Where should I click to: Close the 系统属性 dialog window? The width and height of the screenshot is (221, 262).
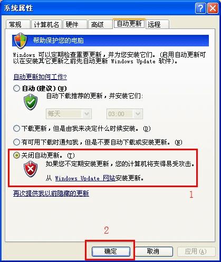coord(213,8)
